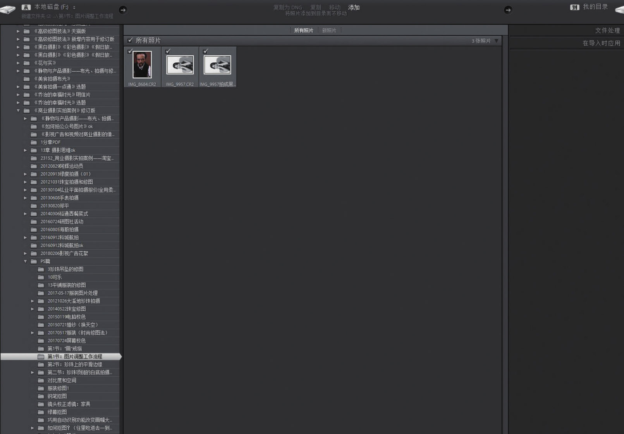624x434 pixels.
Task: Click folder icon of 10可乐
Action: 41,277
